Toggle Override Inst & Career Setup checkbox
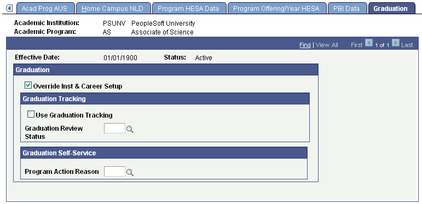This screenshot has height=204, width=422. pyautogui.click(x=28, y=85)
